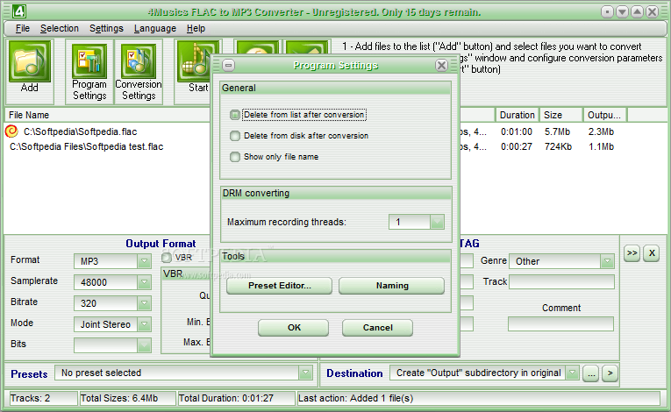
Task: Open the Conversion Settings toolbar icon
Action: pos(139,62)
